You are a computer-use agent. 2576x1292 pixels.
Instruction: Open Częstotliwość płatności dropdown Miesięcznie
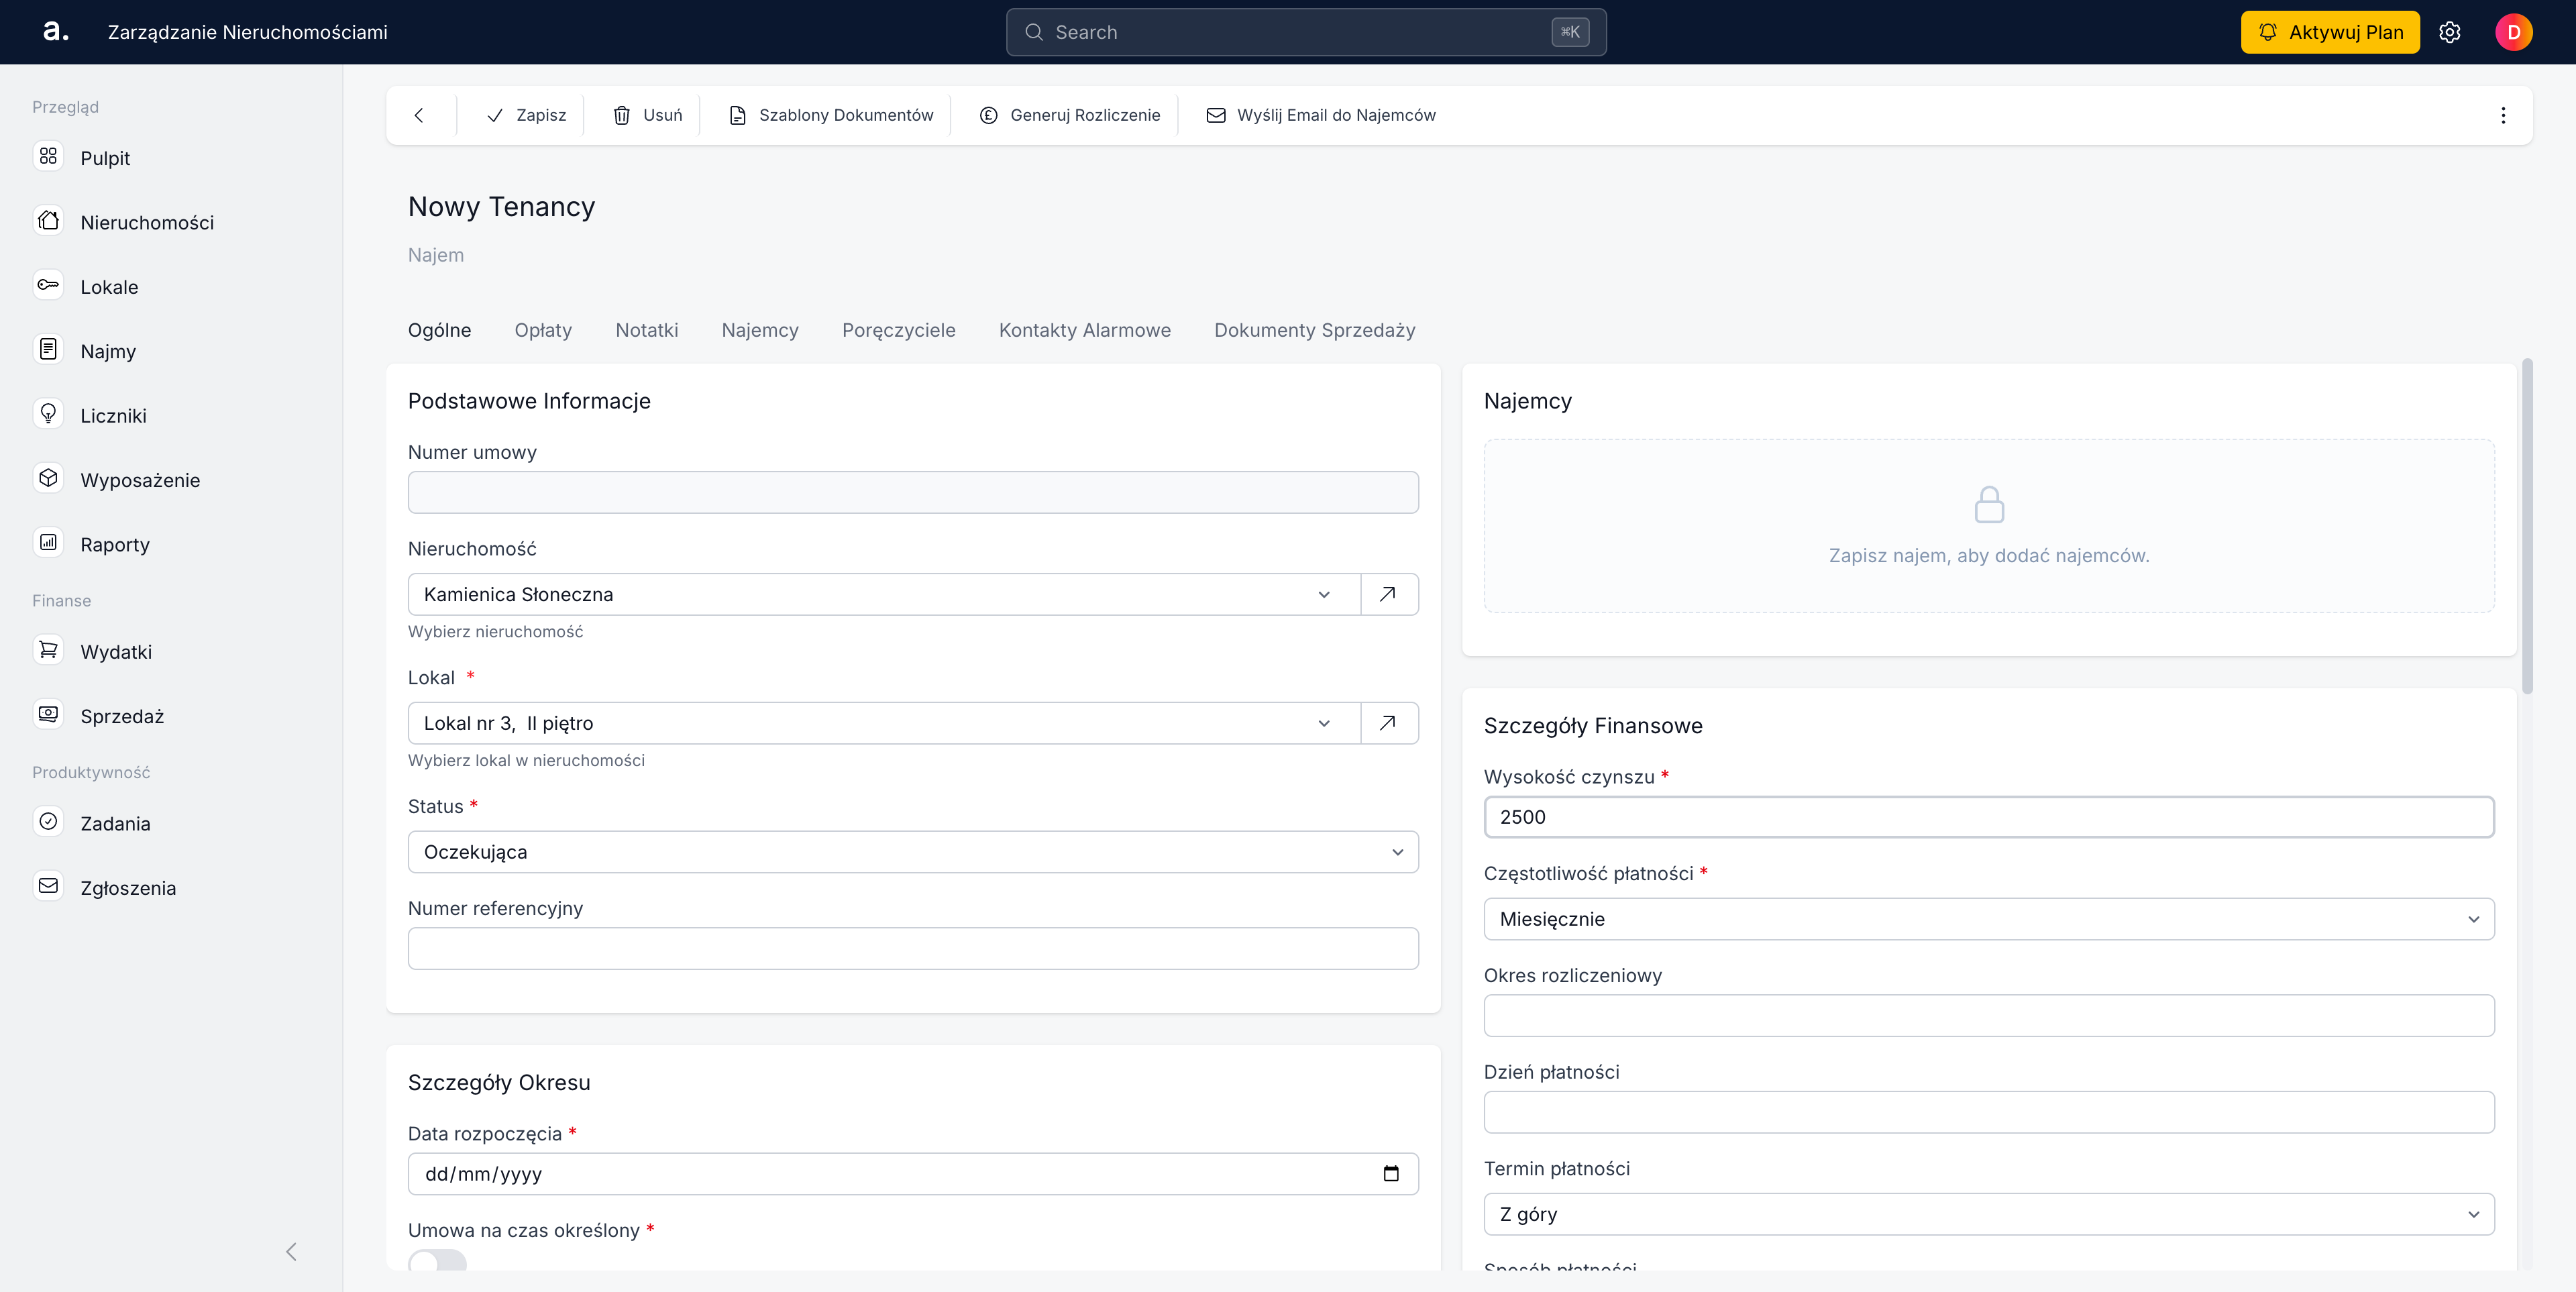click(x=1989, y=919)
